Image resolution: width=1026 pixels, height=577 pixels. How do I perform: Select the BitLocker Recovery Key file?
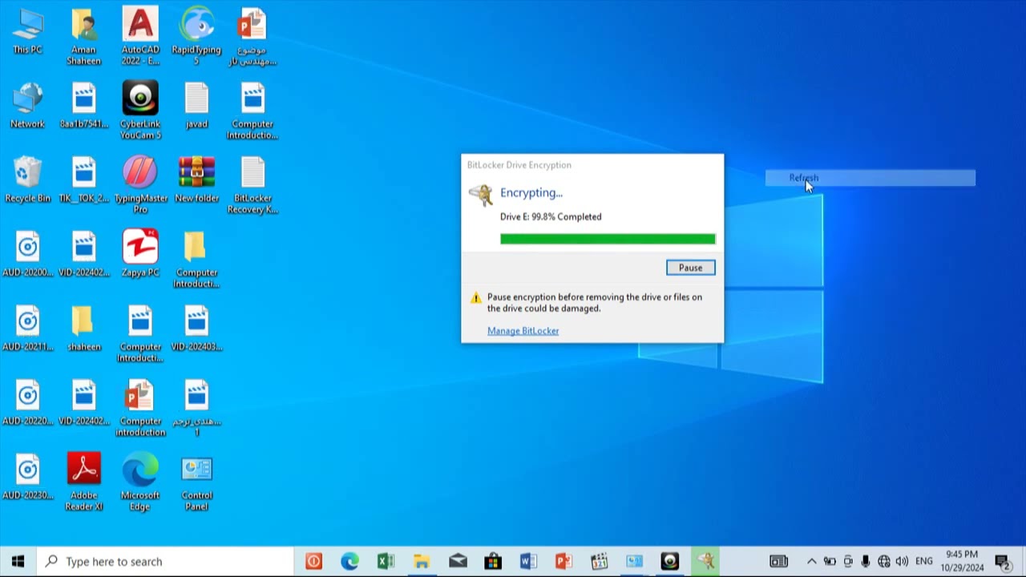[252, 185]
